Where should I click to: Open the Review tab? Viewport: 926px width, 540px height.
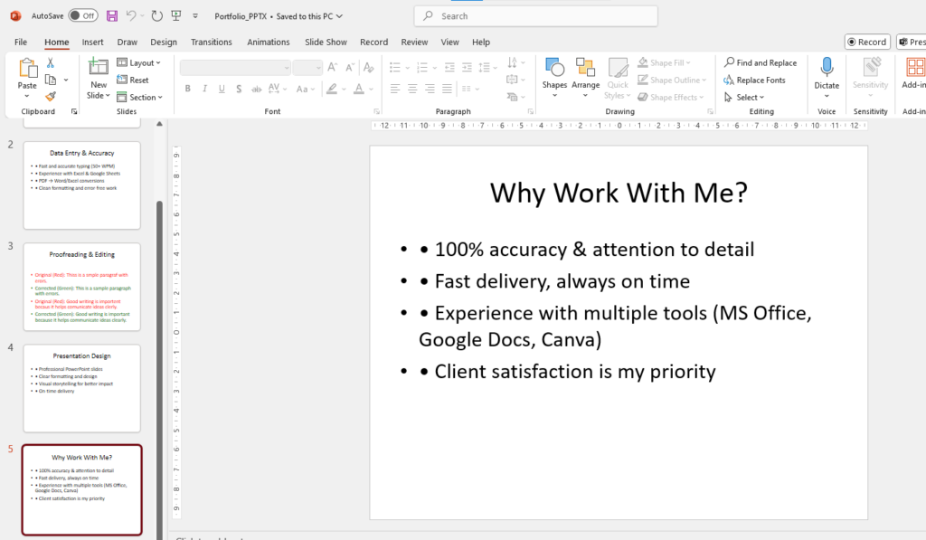(414, 42)
